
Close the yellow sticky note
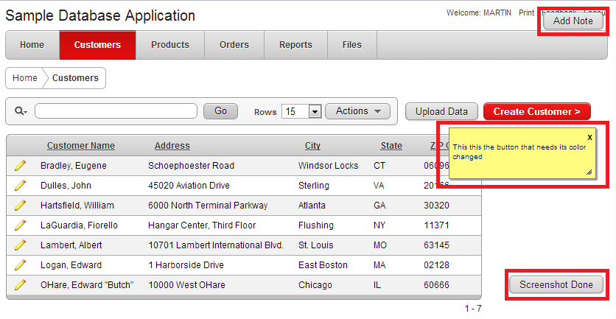point(589,137)
